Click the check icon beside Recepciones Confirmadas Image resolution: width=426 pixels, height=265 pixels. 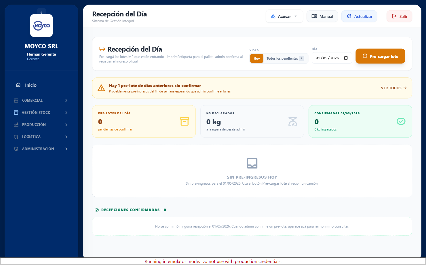97,210
